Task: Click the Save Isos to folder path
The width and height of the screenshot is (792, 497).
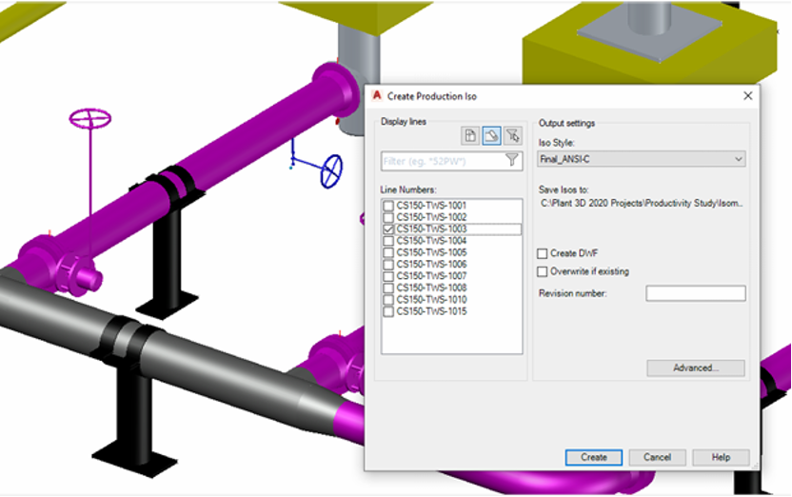Action: [642, 203]
